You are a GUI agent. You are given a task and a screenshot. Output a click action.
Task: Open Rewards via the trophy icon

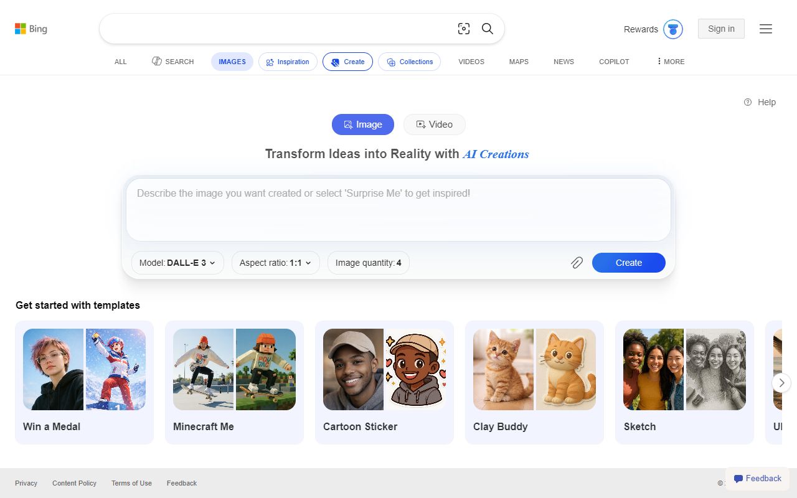pyautogui.click(x=672, y=29)
